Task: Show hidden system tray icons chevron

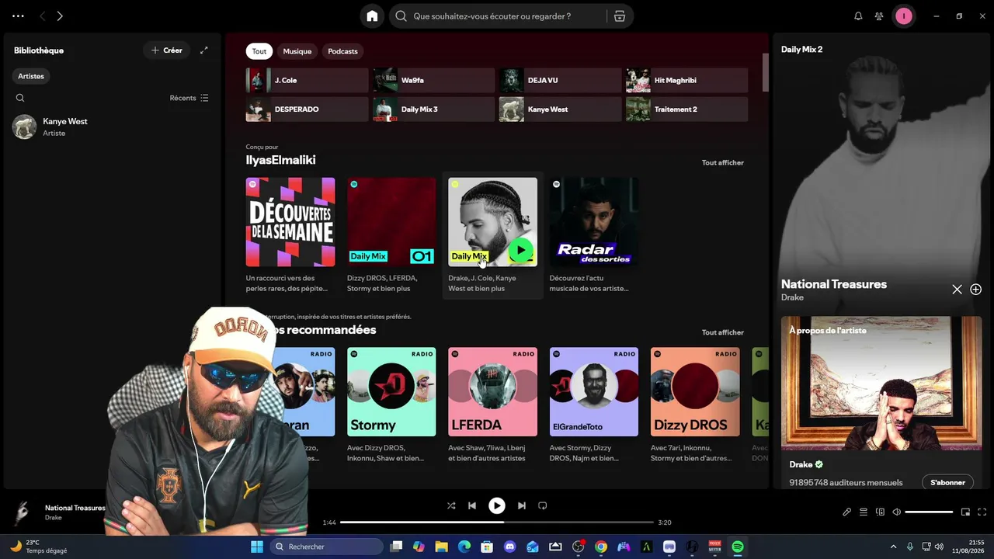Action: click(893, 547)
